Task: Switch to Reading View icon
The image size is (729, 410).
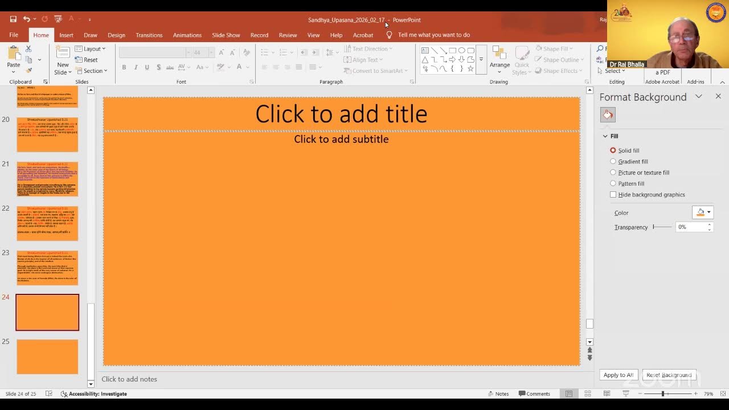Action: pos(607,393)
